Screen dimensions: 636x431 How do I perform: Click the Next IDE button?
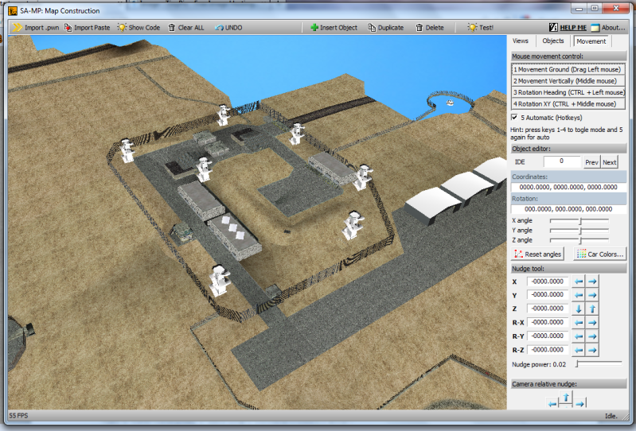pyautogui.click(x=609, y=162)
